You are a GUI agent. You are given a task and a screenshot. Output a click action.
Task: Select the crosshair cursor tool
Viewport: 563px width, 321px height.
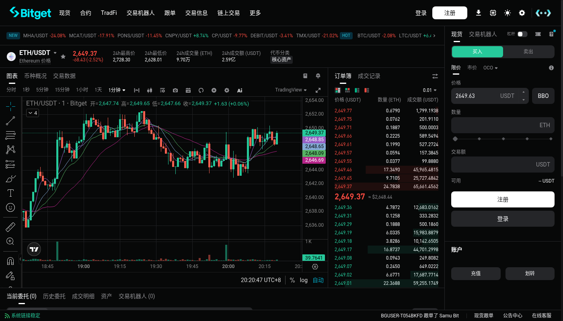point(10,106)
